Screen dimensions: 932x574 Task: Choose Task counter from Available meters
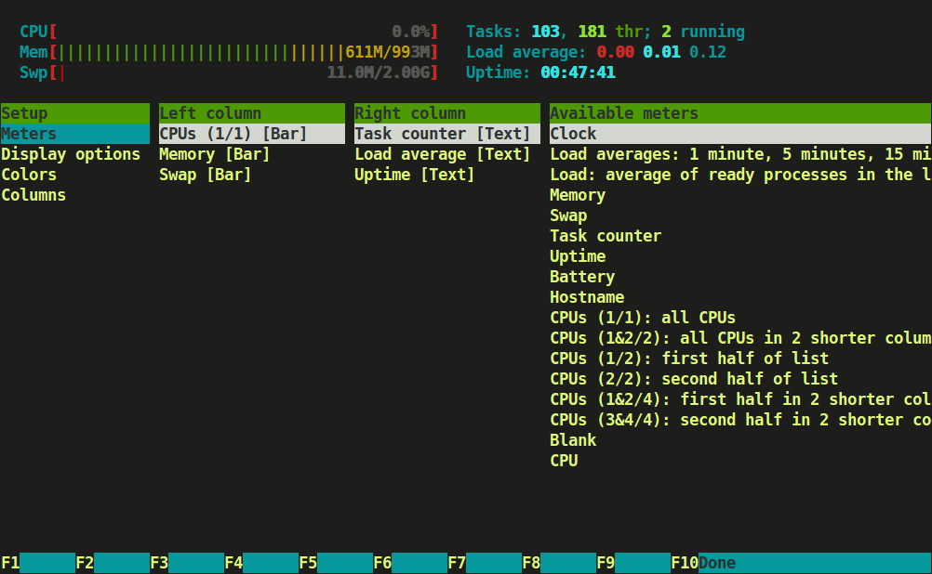(606, 236)
